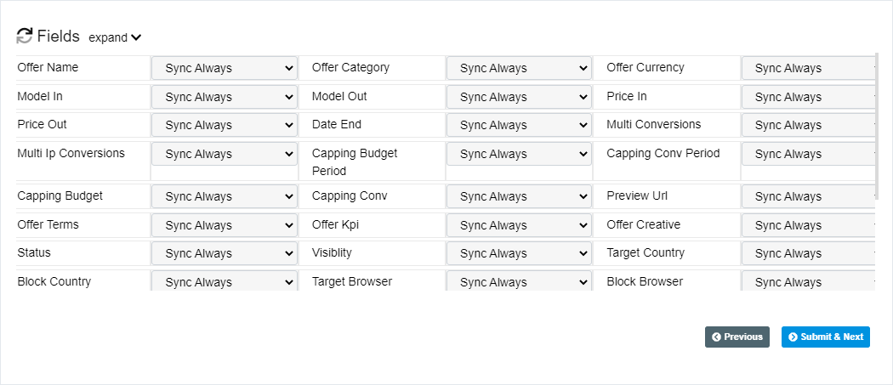Screen dimensions: 893x385
Task: Open the Date End sync dropdown
Action: pos(519,125)
